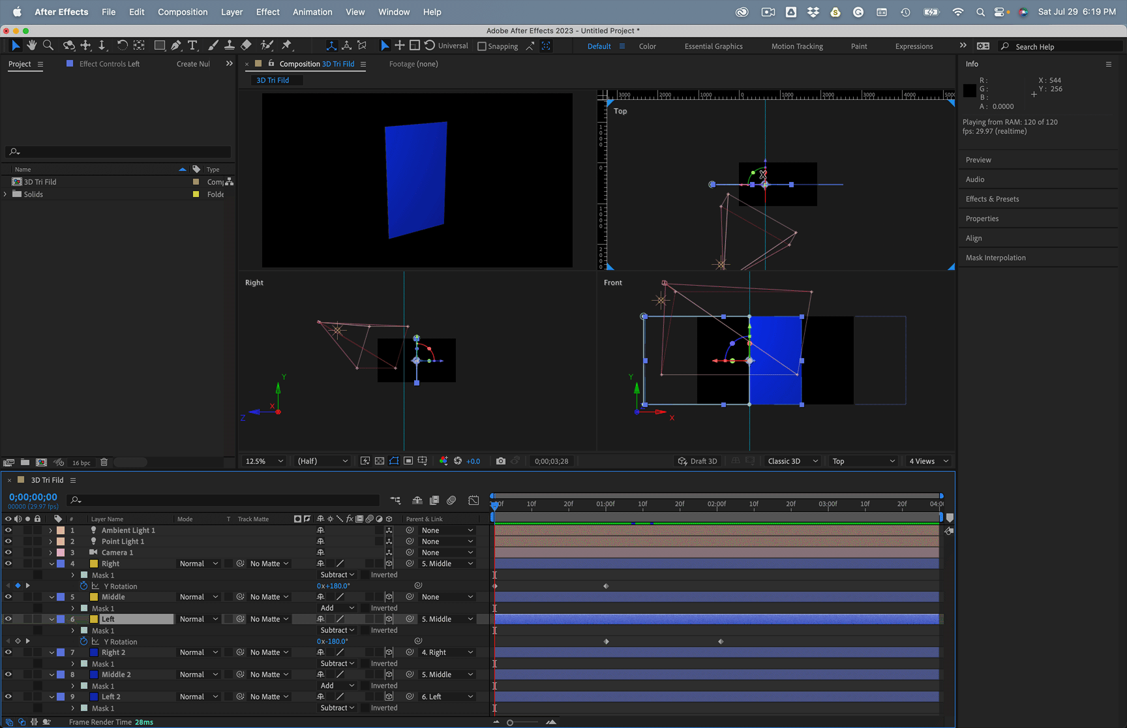
Task: Open the Animation menu
Action: [x=312, y=12]
